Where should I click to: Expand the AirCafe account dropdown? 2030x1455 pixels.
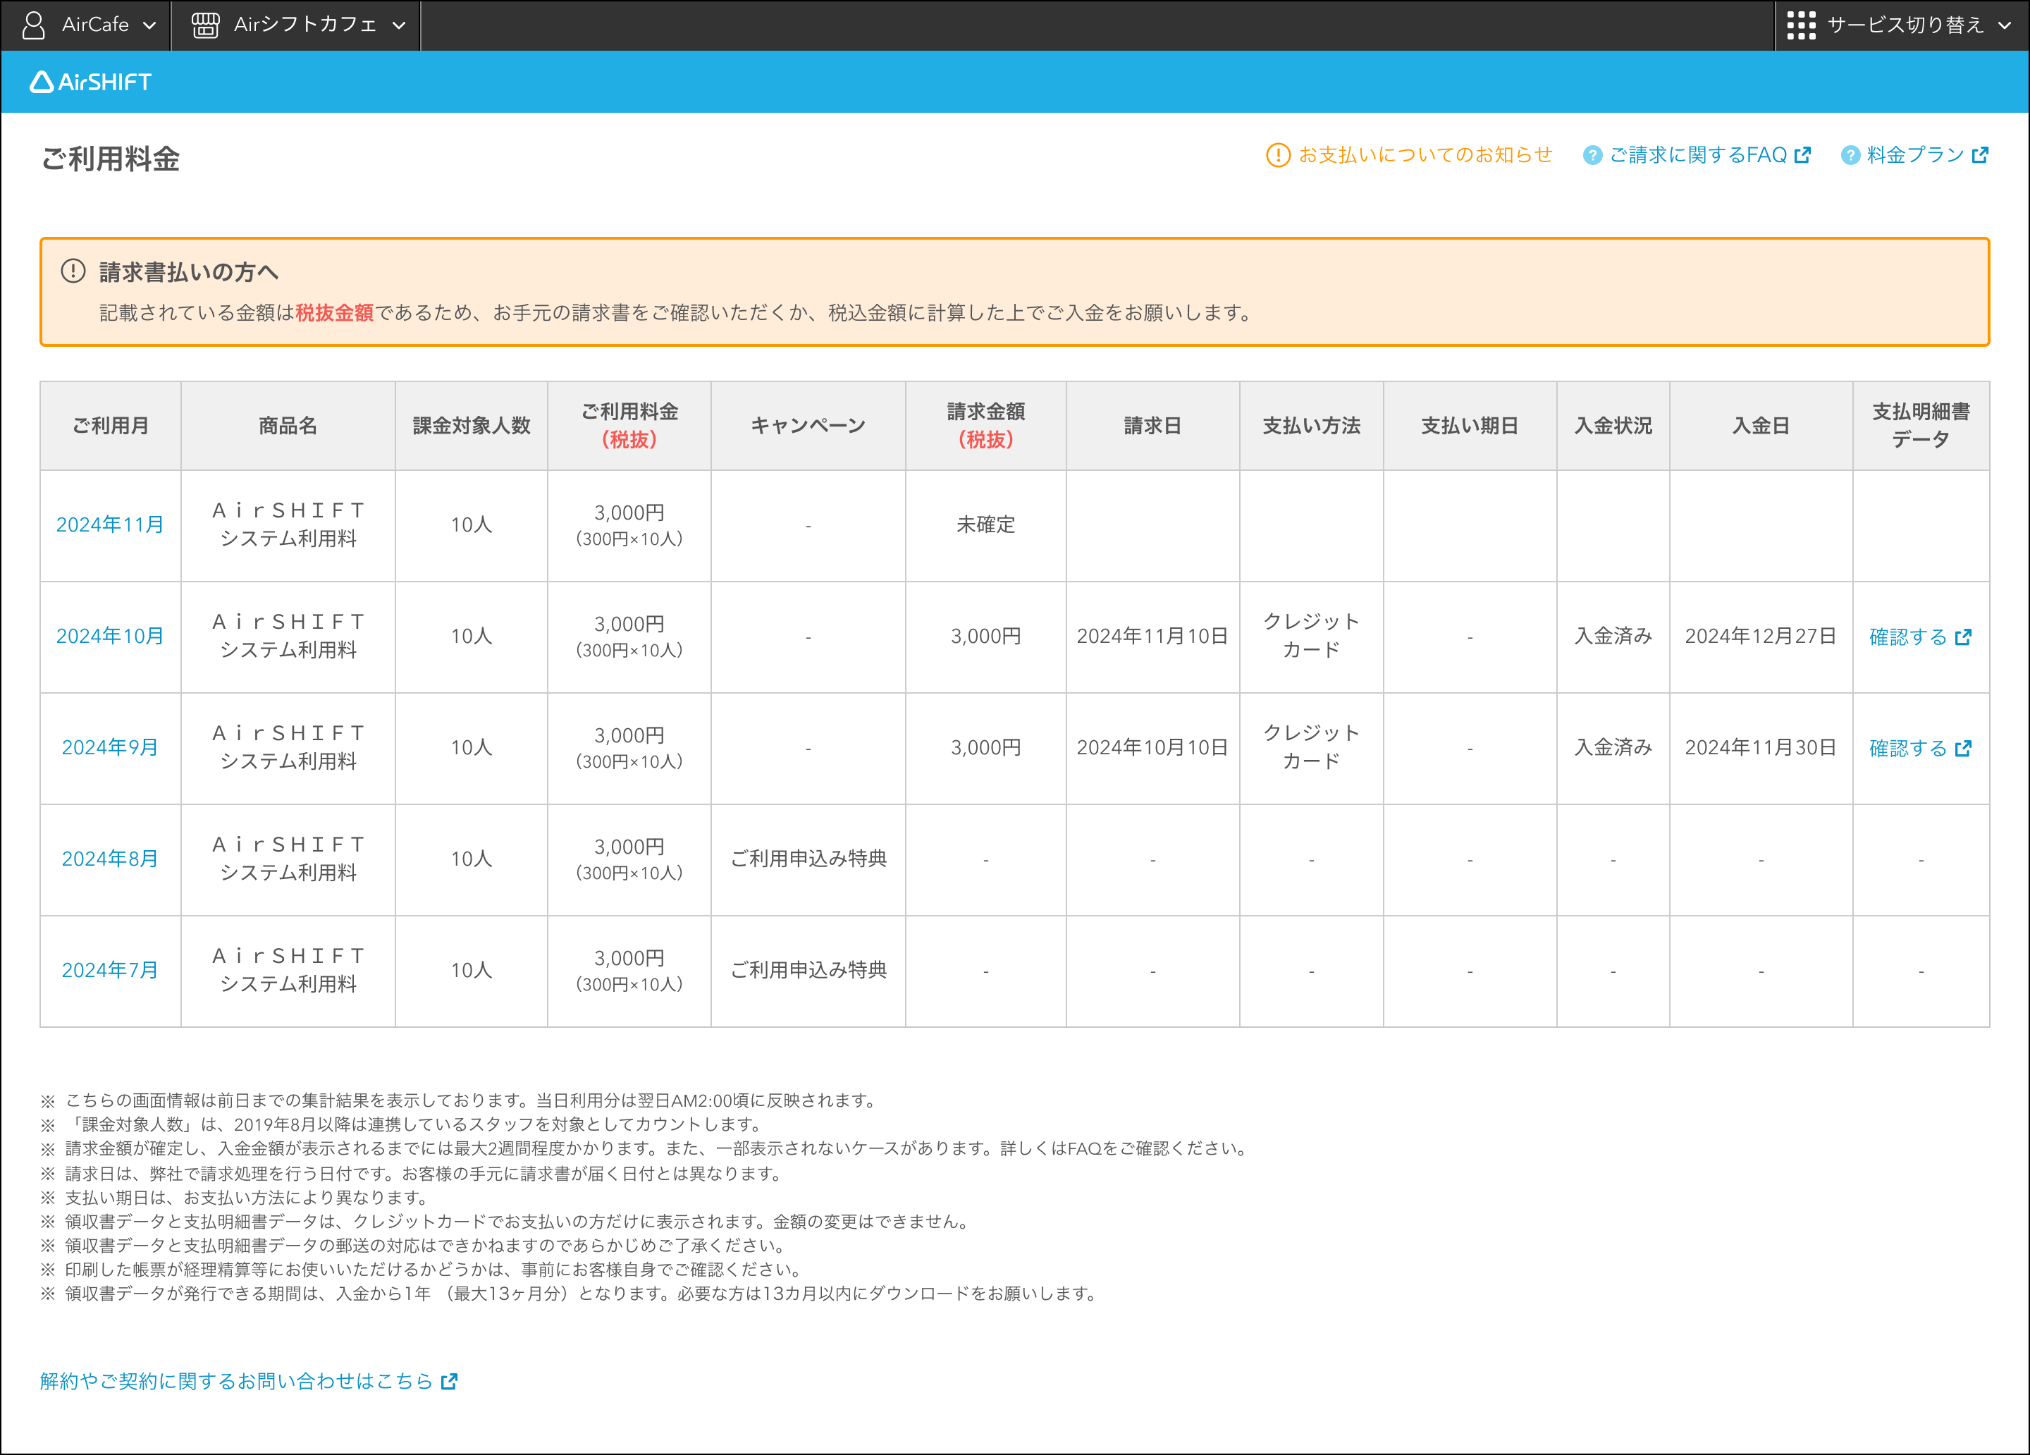(87, 25)
